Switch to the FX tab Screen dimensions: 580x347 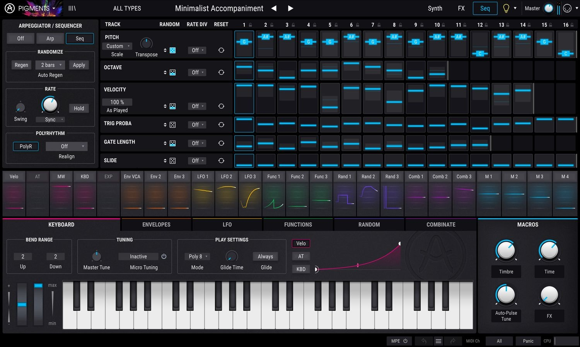coord(461,8)
